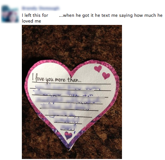
Task: Click the pointed bottom tip of heart card
Action: [x=69, y=148]
